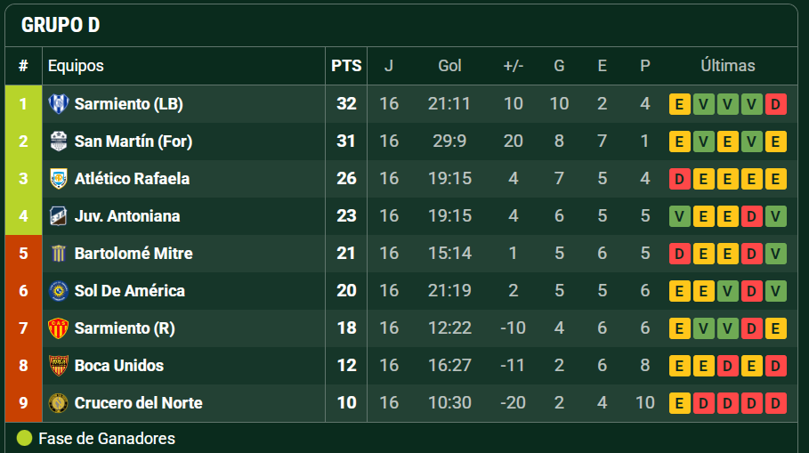
Task: Select the Equipos column header
Action: click(76, 66)
